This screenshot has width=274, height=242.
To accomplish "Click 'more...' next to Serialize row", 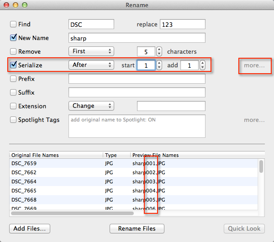I will point(254,65).
